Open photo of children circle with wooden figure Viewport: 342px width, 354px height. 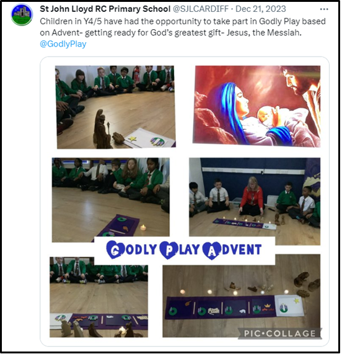click(115, 107)
